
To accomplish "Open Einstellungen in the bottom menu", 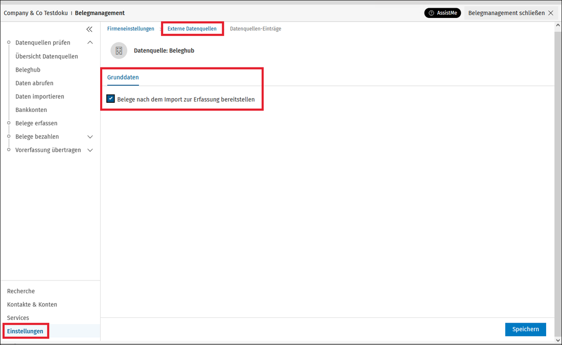I will pos(25,331).
